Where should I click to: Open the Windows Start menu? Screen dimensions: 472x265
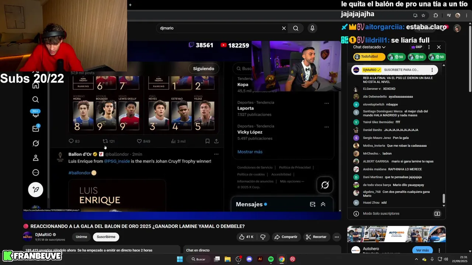point(180,259)
